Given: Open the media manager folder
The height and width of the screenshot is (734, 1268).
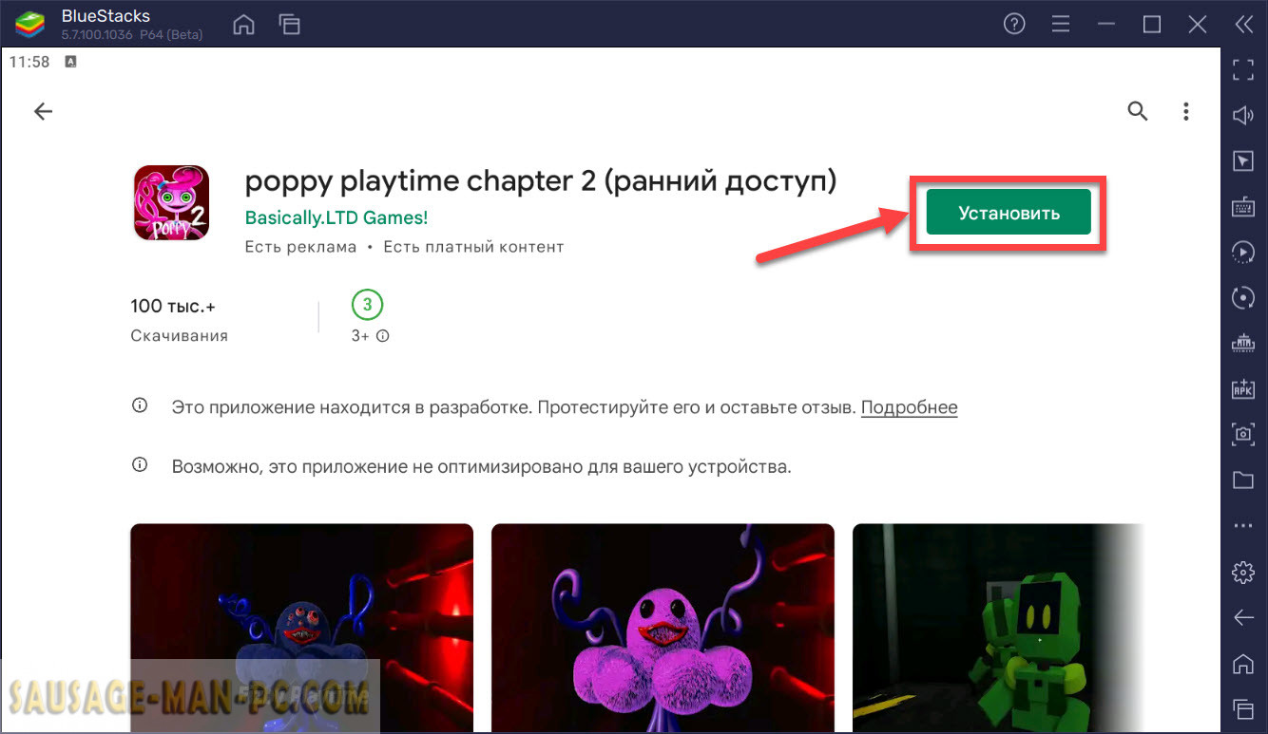Looking at the screenshot, I should coord(1243,480).
